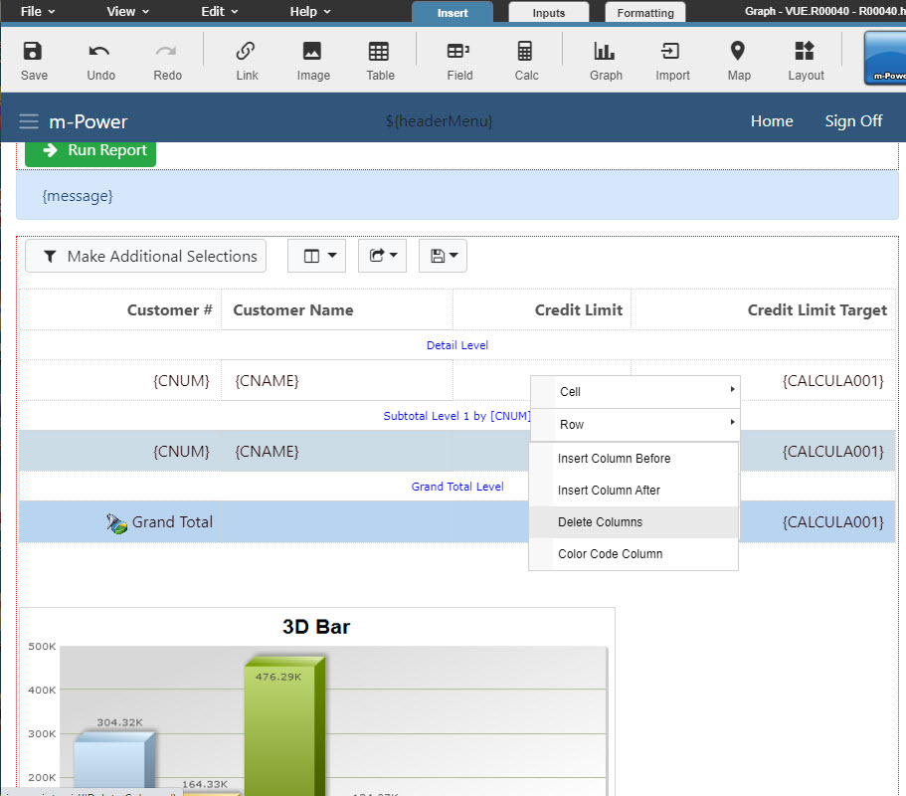This screenshot has width=906, height=796.
Task: Click Subtotal Level 1 by [CNUM] label
Action: coord(456,416)
